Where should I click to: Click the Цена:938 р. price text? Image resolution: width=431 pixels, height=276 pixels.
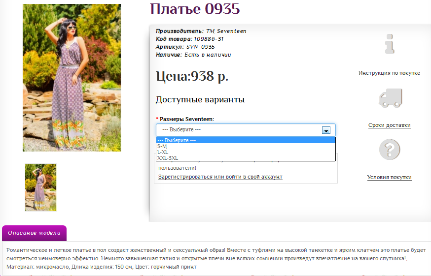[192, 76]
